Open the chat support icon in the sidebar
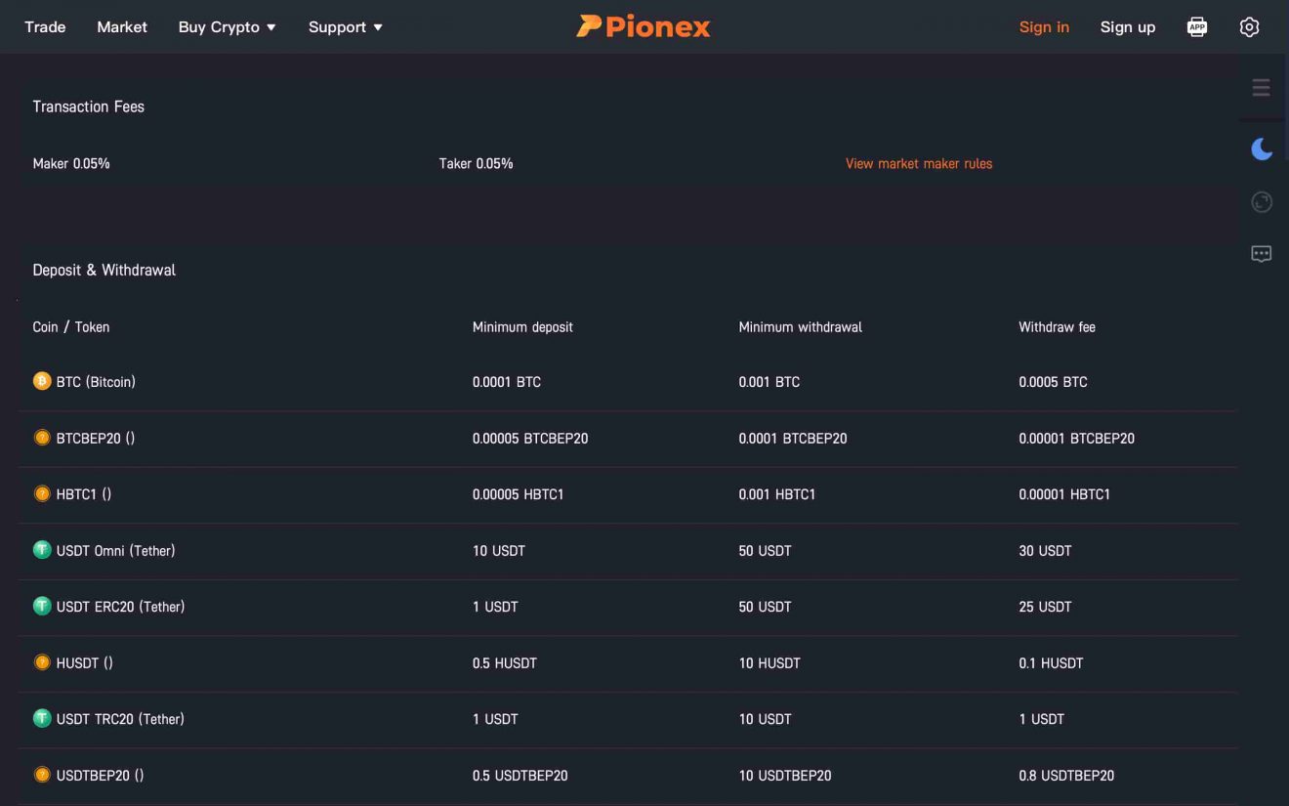This screenshot has width=1289, height=806. [x=1261, y=253]
